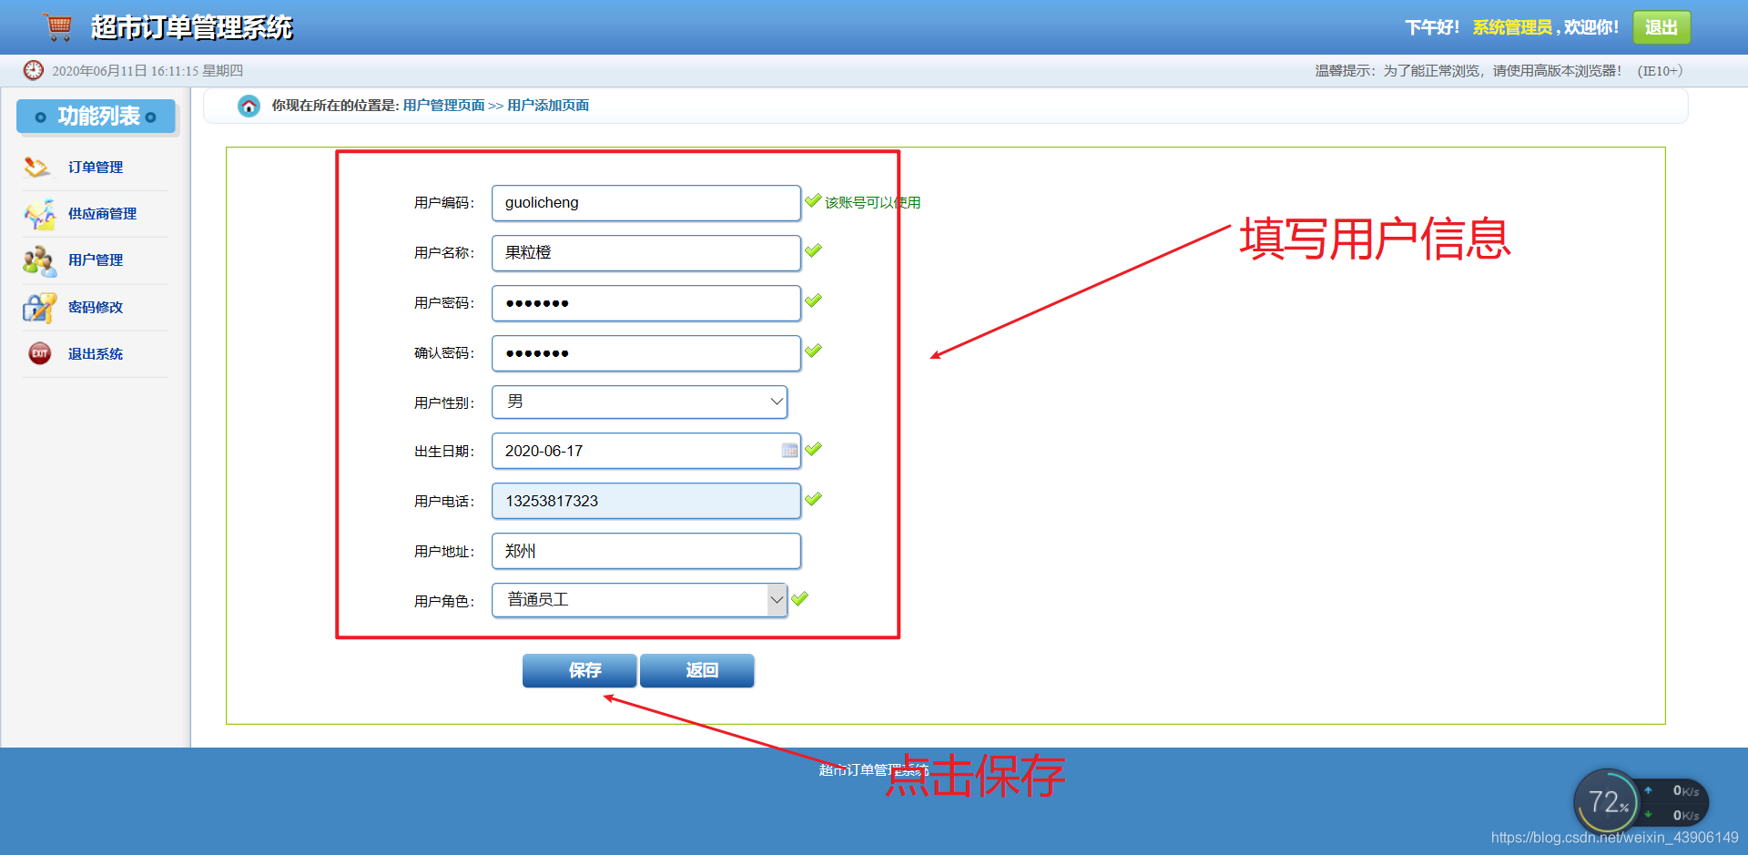
Task: Click the 密码修改 lock-and-pencil icon
Action: (x=39, y=308)
